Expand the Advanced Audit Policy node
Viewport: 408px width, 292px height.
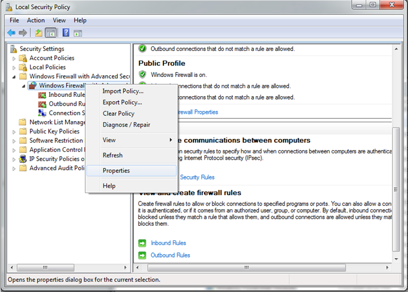coord(14,169)
